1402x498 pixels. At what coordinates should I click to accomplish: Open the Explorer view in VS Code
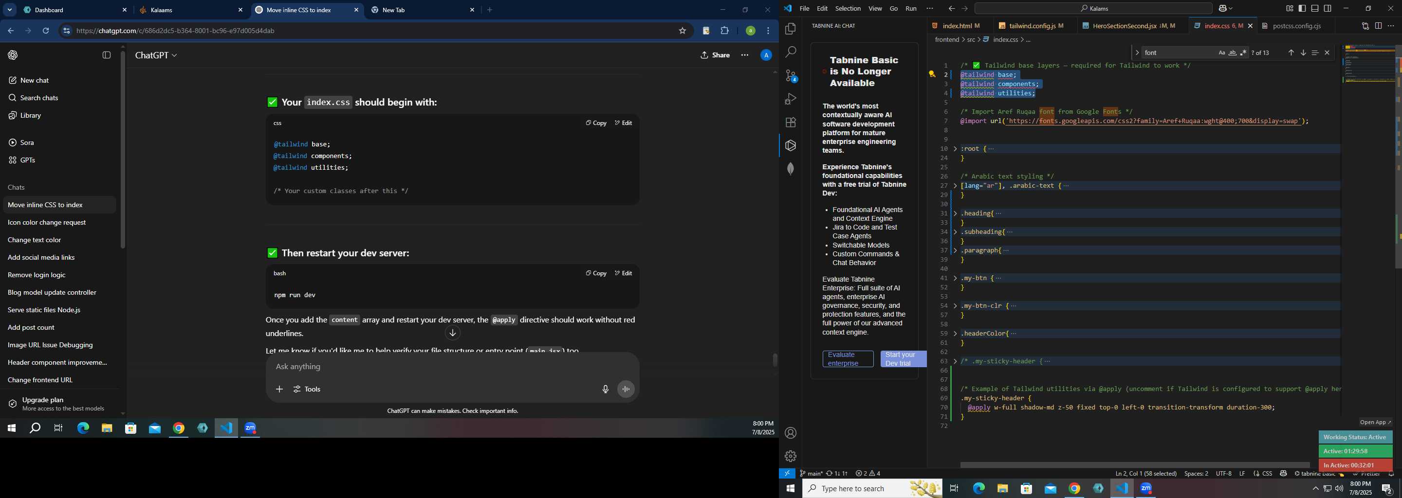pyautogui.click(x=790, y=29)
